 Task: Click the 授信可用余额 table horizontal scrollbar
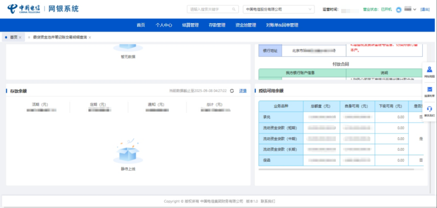[336, 169]
